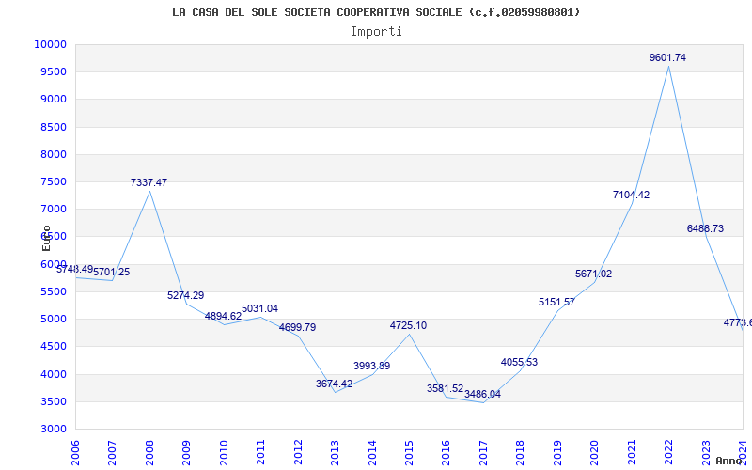Screen dimensions: 752x470
Task: Click the 2012 x-axis year label
Action: tap(298, 453)
